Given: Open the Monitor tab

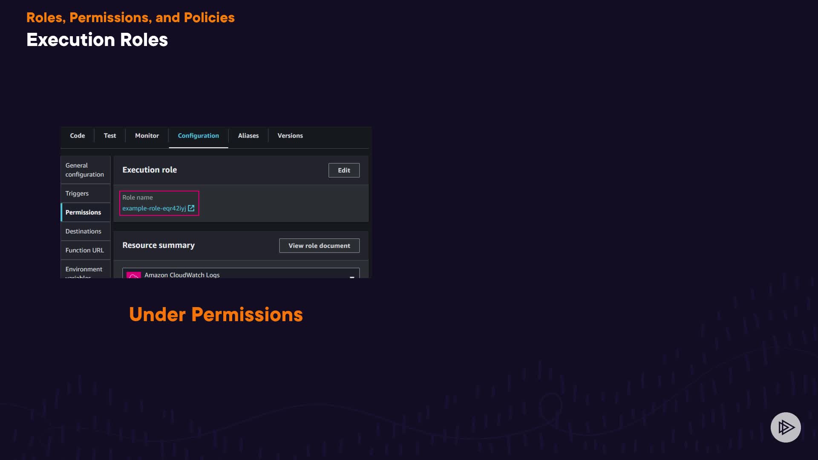Looking at the screenshot, I should click(147, 135).
